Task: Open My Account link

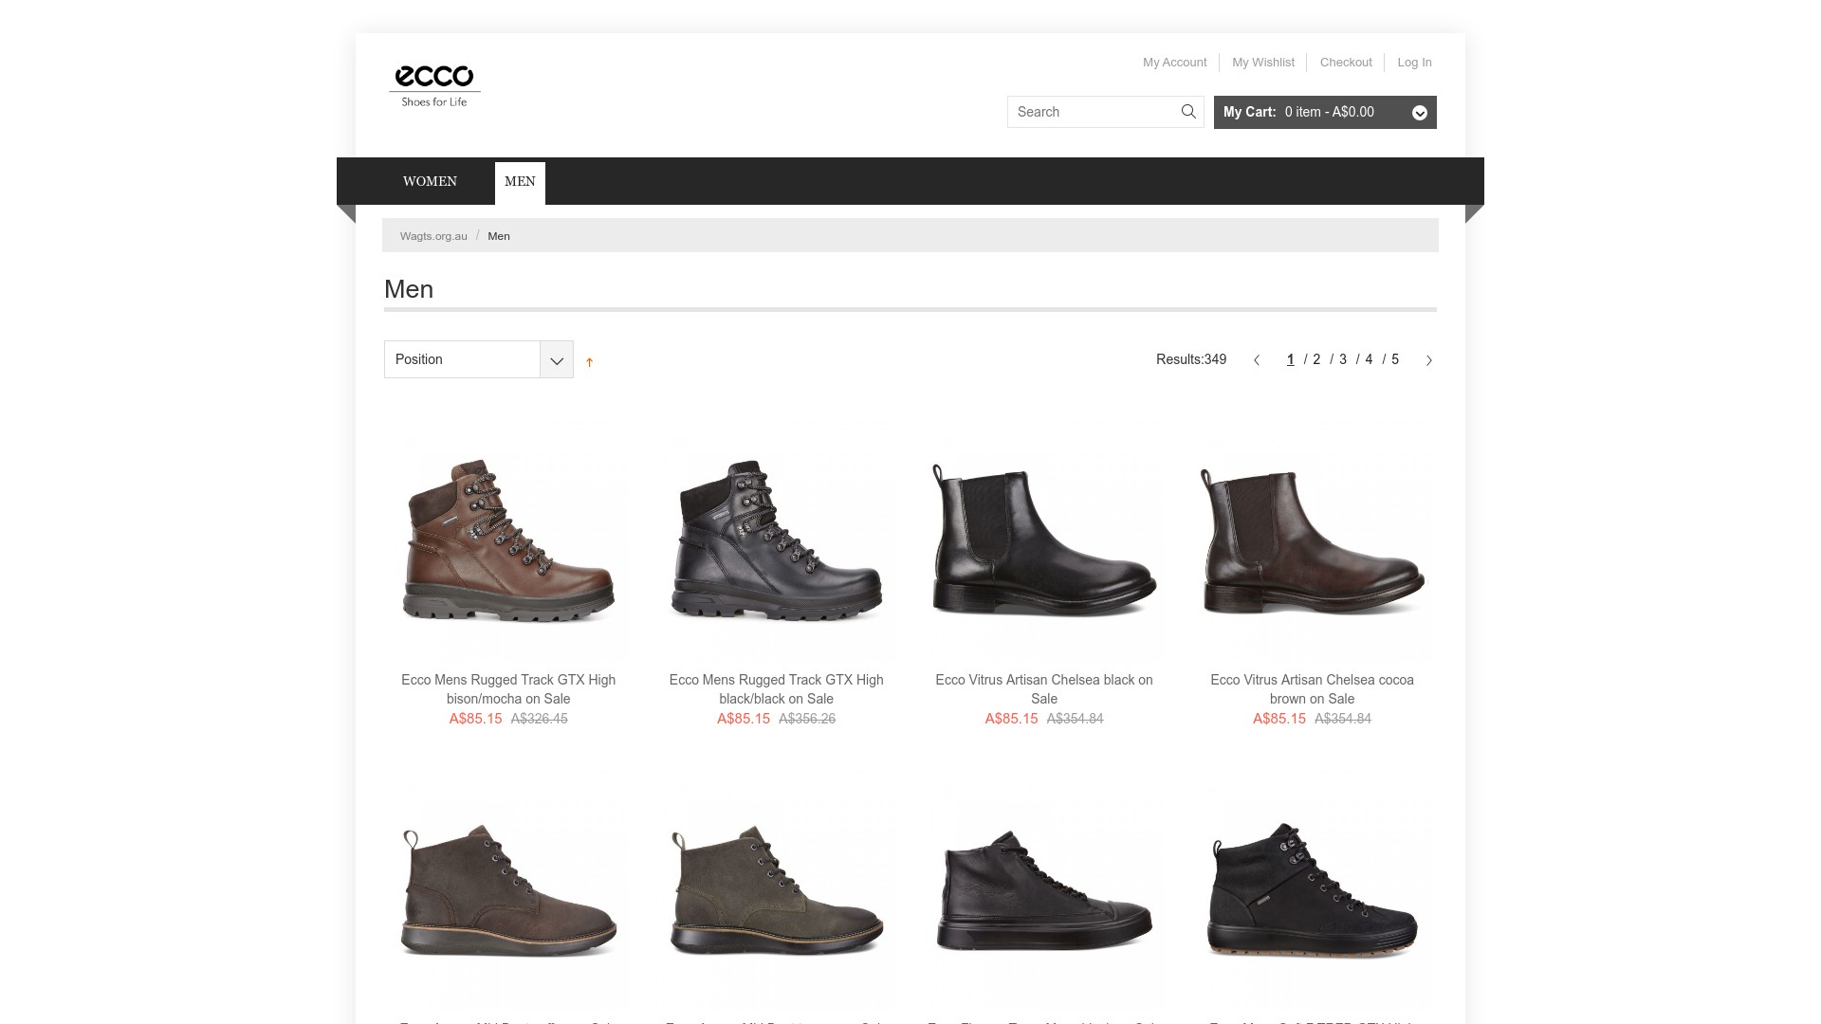Action: pyautogui.click(x=1174, y=63)
